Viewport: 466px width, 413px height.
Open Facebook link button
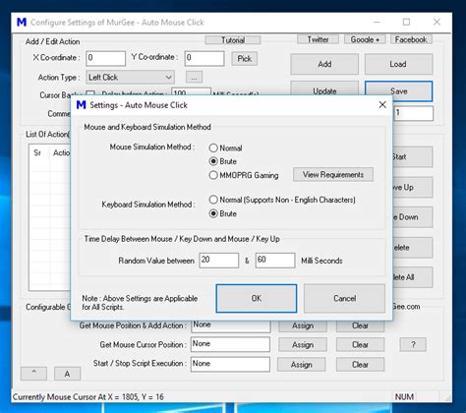click(411, 39)
